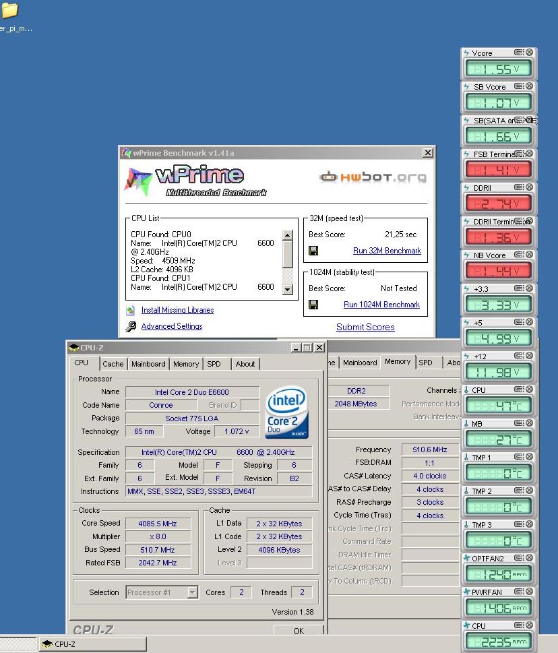Click Voltage value 1.072 v
The width and height of the screenshot is (558, 653).
click(x=237, y=431)
